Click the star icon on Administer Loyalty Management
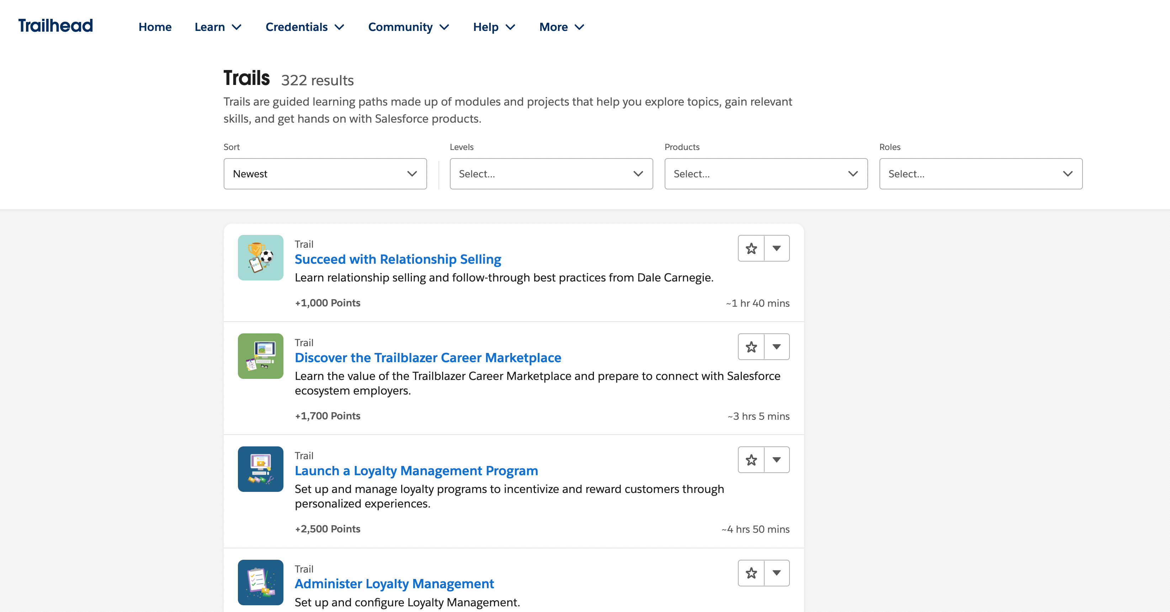The width and height of the screenshot is (1170, 612). pos(751,573)
